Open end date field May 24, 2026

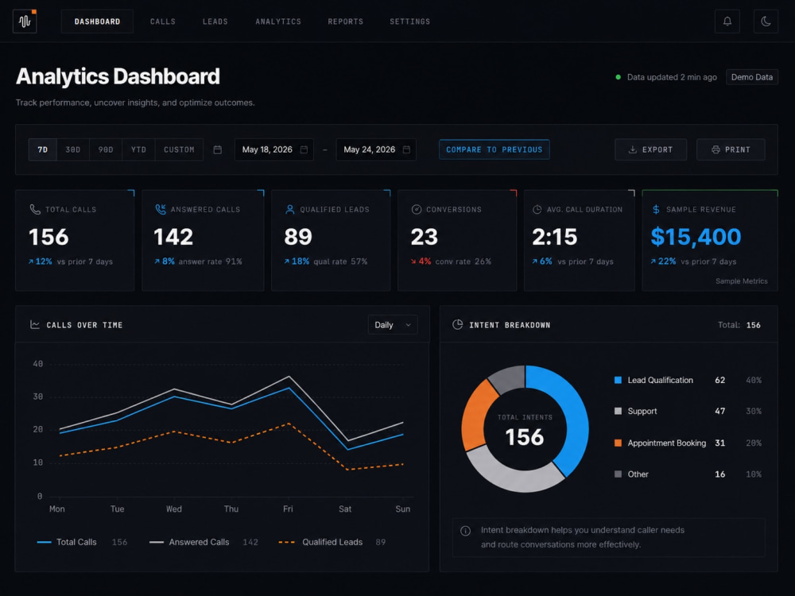[x=376, y=149]
